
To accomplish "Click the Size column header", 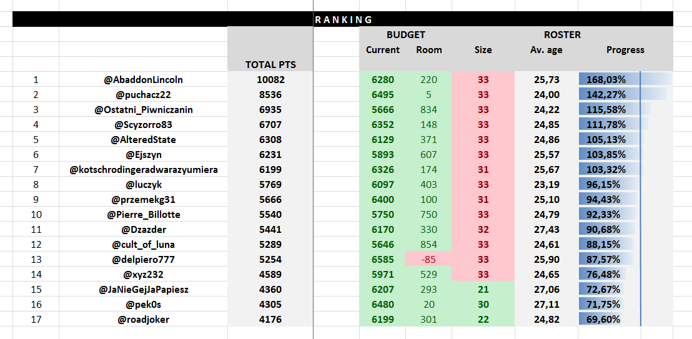I will 483,50.
